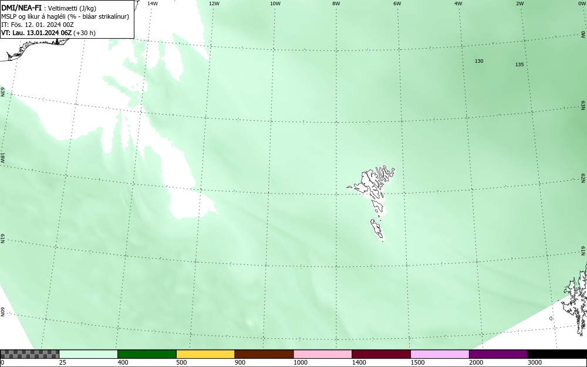Viewport: 587px width, 367px height.
Task: Click the purple 2000–3000 legend swatch
Action: coord(498,354)
